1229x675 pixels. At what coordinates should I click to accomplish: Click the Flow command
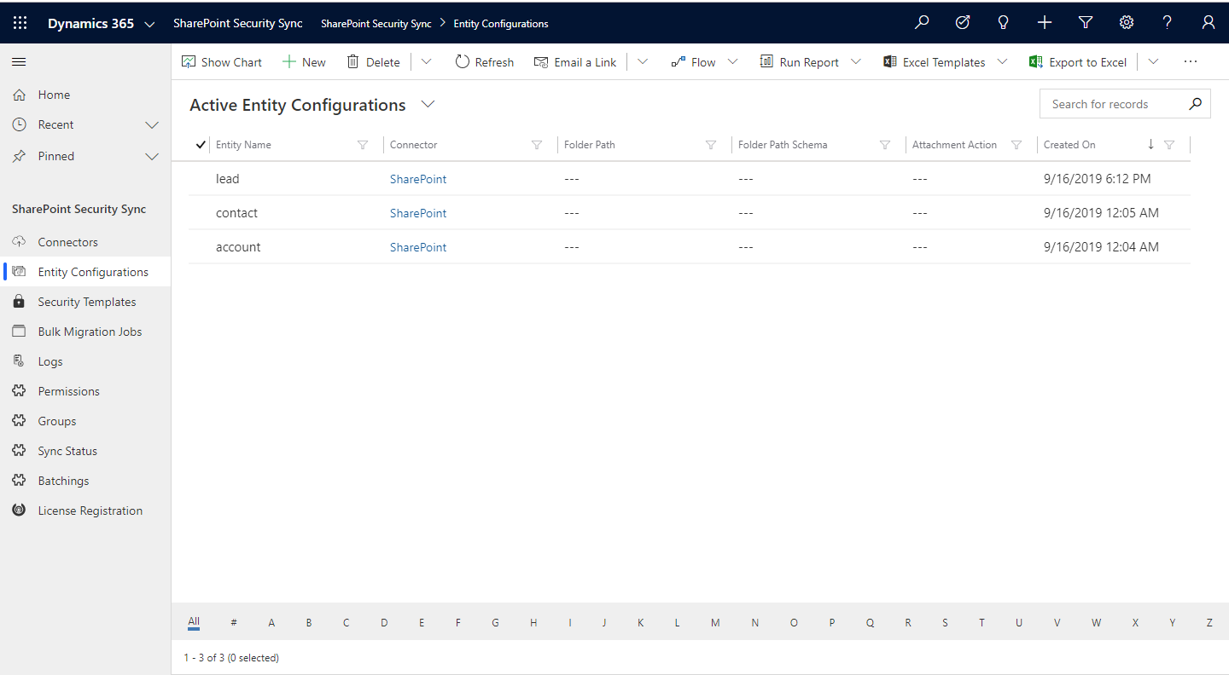[x=693, y=62]
